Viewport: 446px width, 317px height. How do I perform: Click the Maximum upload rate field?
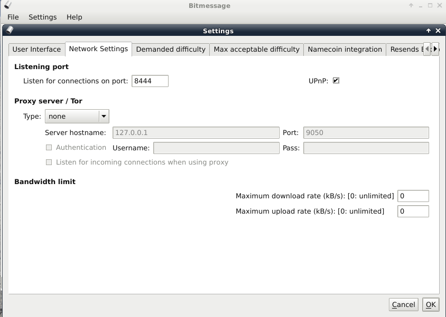(x=413, y=211)
